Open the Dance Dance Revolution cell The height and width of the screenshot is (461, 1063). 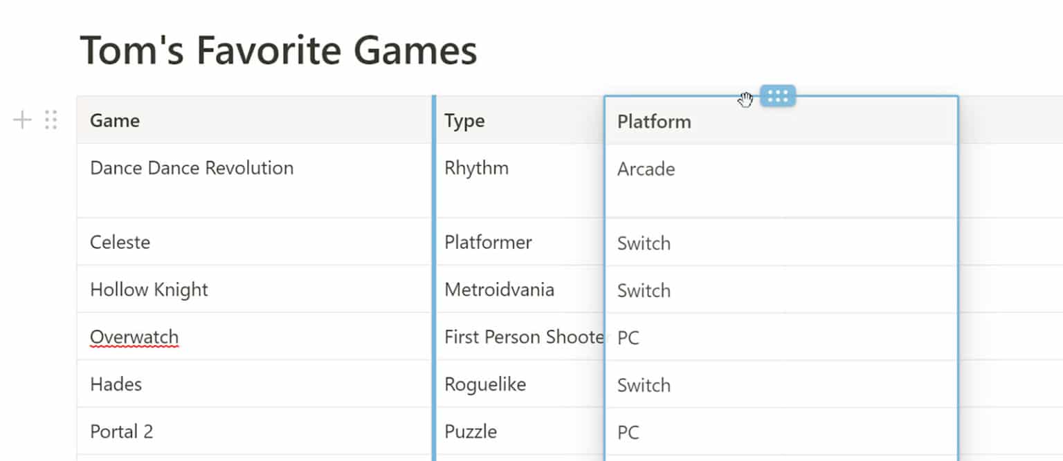(x=192, y=167)
